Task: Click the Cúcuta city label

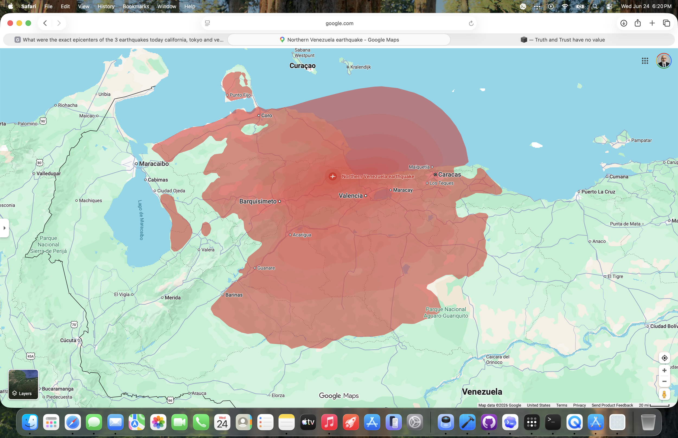Action: pyautogui.click(x=68, y=340)
